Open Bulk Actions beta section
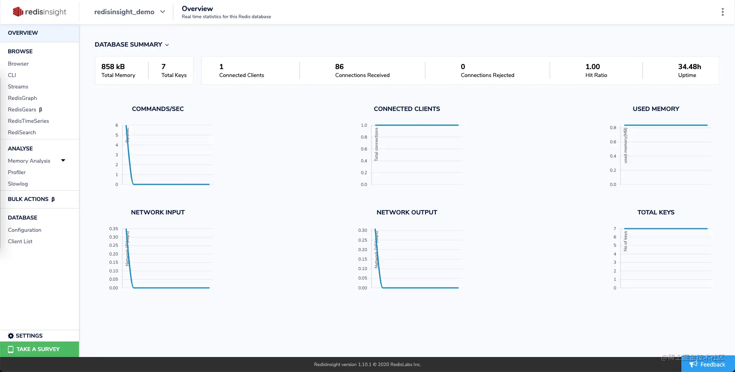The image size is (735, 372). click(31, 199)
